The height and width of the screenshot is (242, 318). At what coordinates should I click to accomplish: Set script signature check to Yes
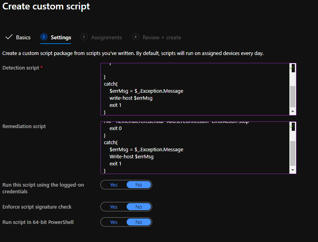[x=114, y=207]
